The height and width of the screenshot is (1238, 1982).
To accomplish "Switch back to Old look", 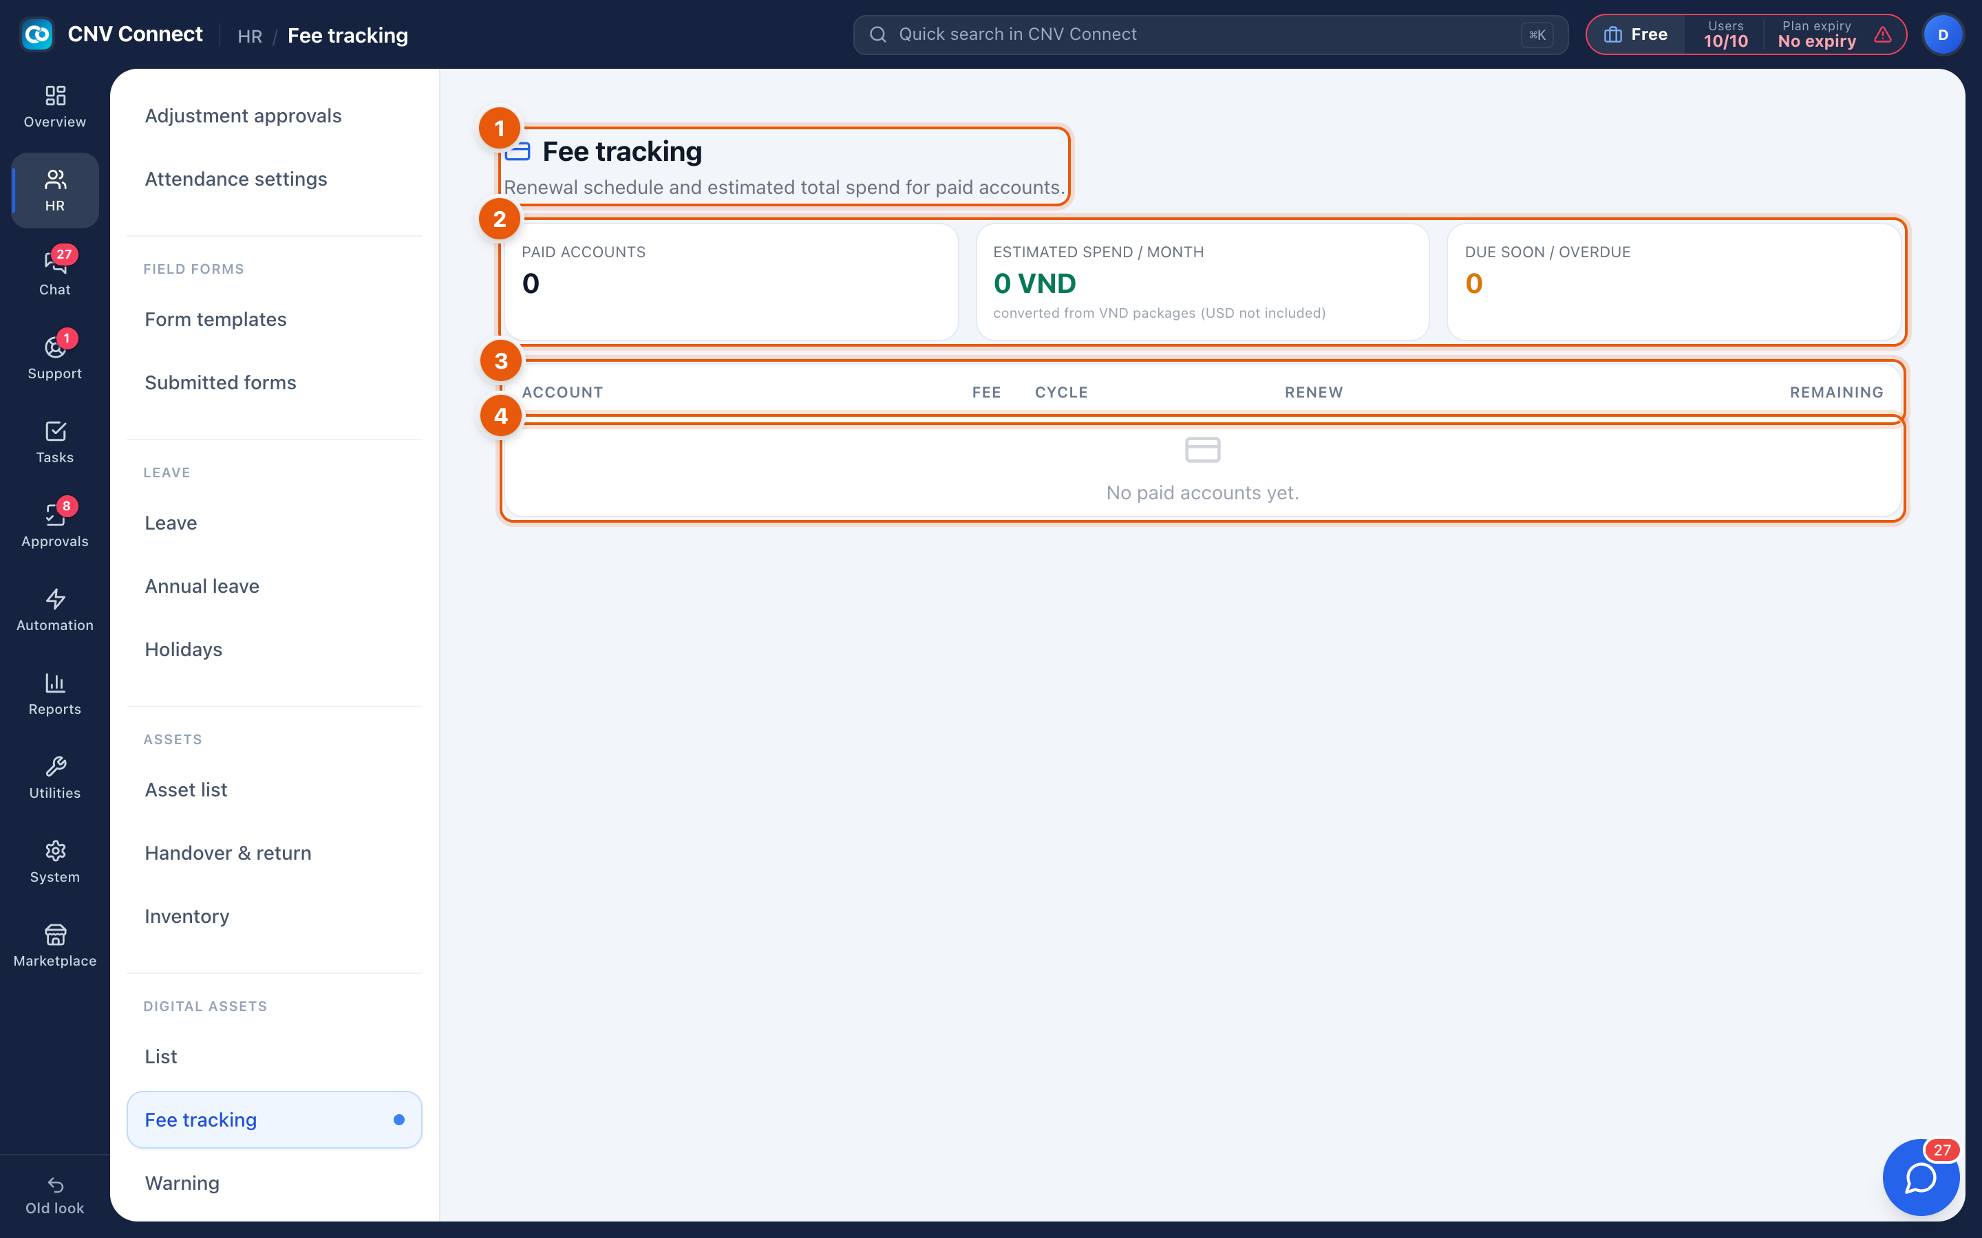I will (x=55, y=1195).
